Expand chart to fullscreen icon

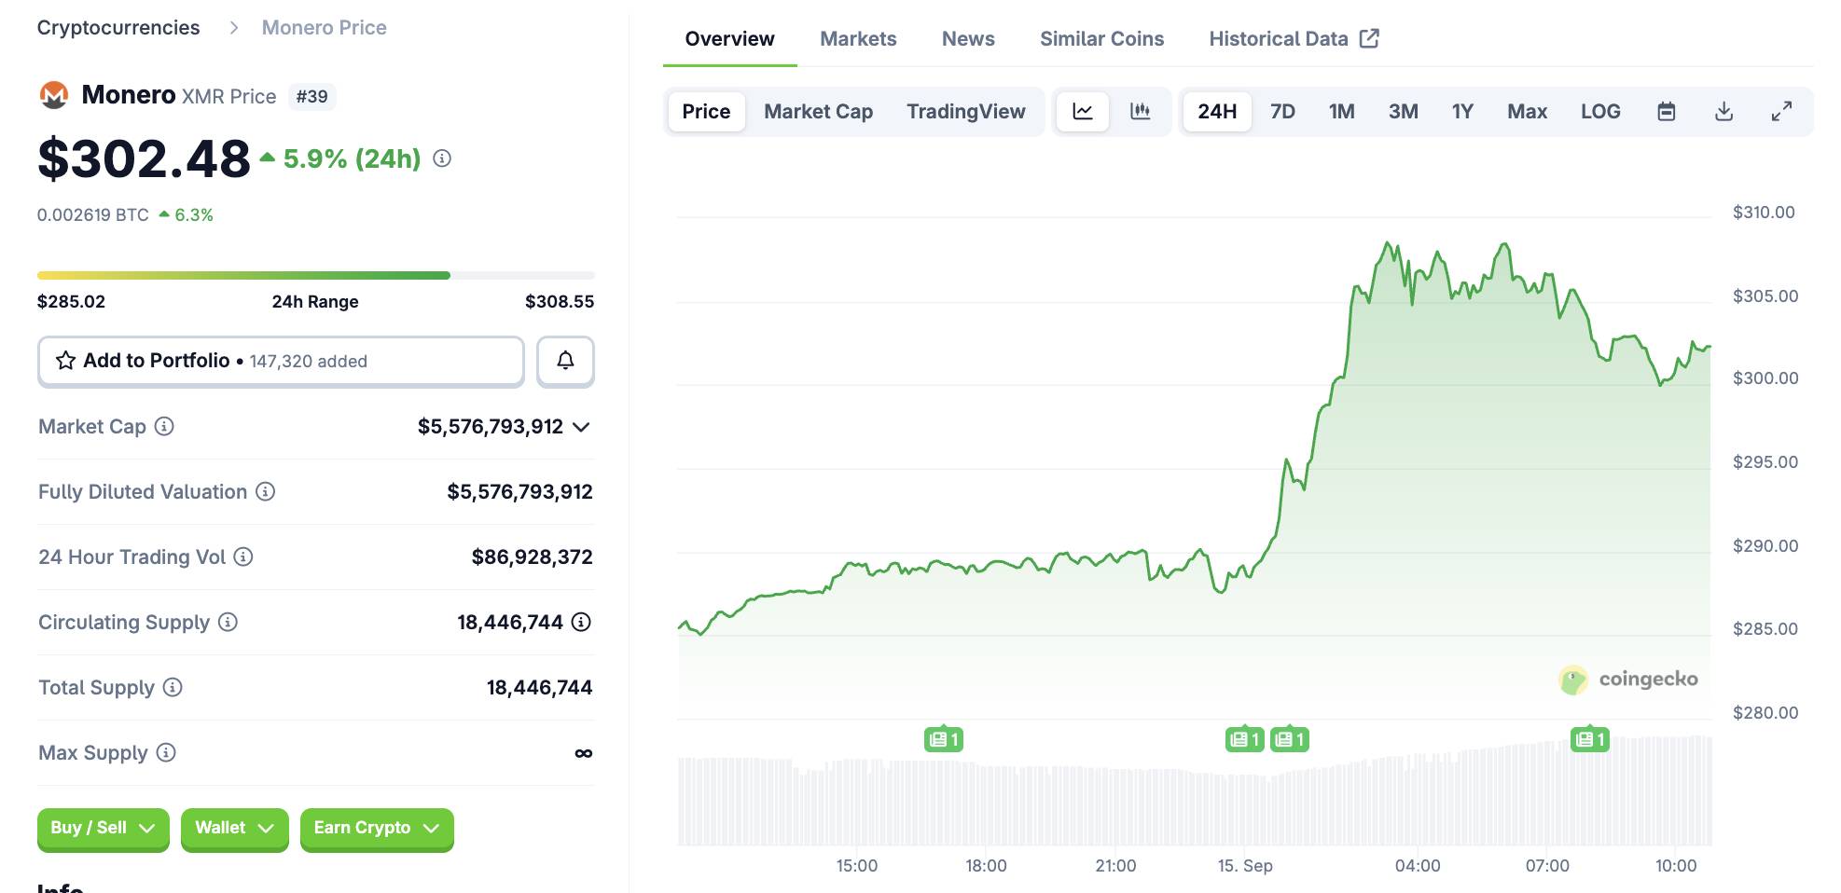click(x=1781, y=112)
